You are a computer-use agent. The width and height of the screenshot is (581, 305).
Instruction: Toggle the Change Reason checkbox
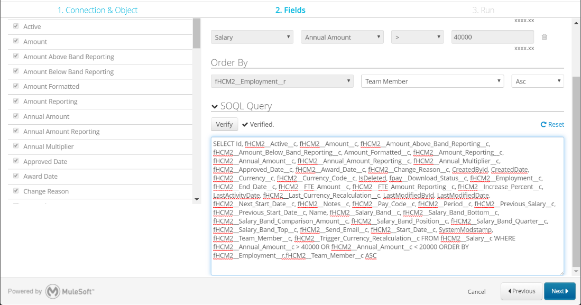pos(16,191)
